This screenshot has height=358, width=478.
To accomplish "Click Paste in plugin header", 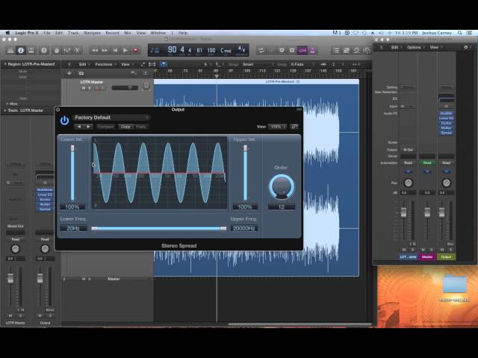I will pos(141,127).
